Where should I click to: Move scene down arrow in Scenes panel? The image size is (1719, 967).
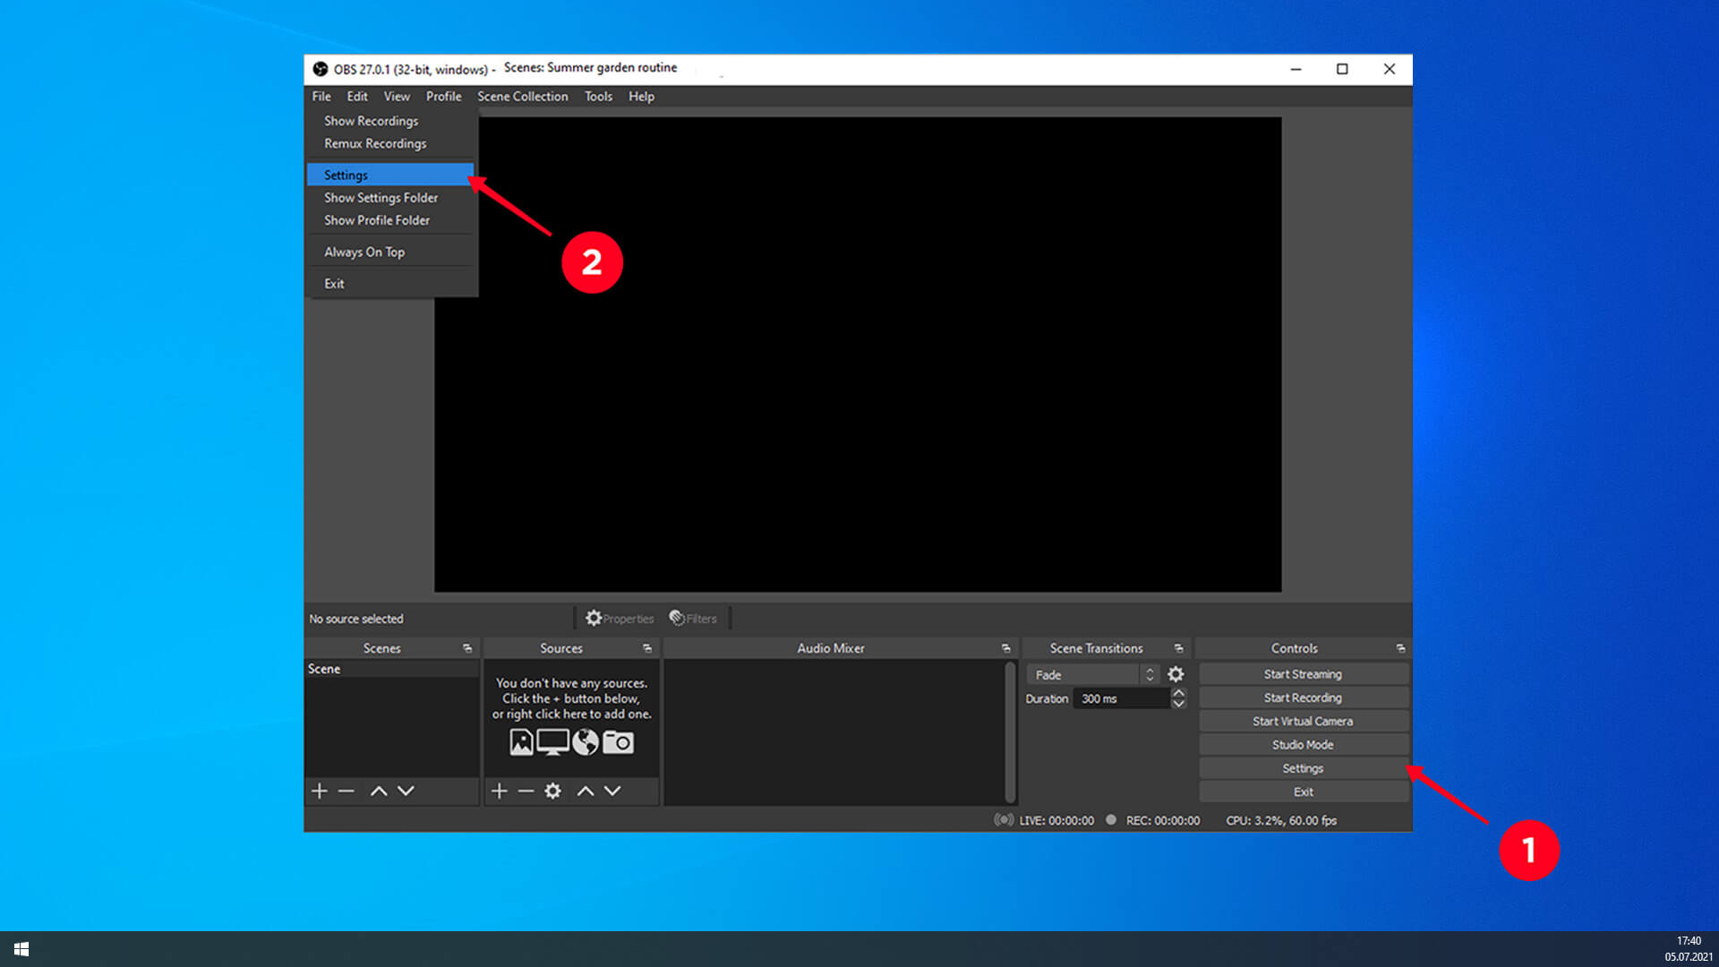coord(406,791)
